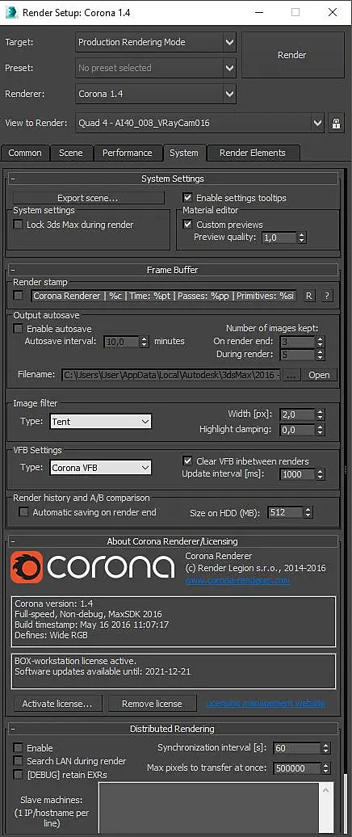
Task: Click the 3ds Max app icon in title bar
Action: point(10,12)
